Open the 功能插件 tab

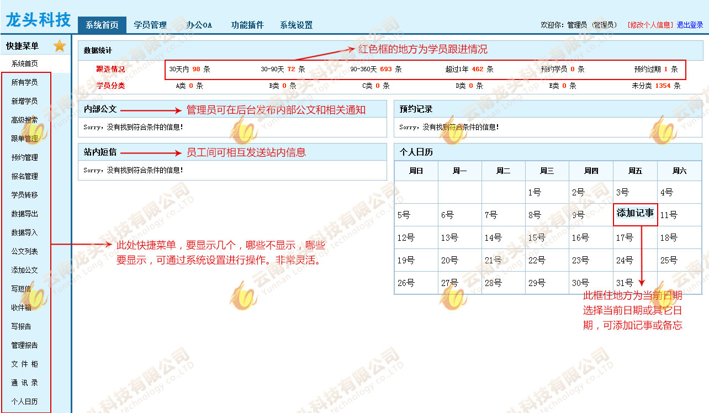pos(247,25)
